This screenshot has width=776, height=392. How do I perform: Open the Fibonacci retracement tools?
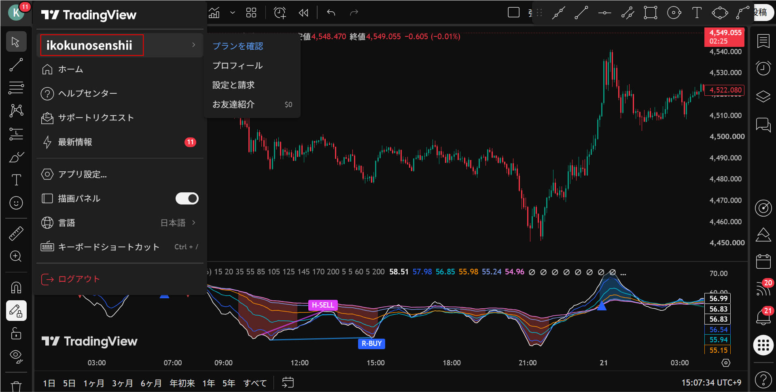tap(16, 87)
